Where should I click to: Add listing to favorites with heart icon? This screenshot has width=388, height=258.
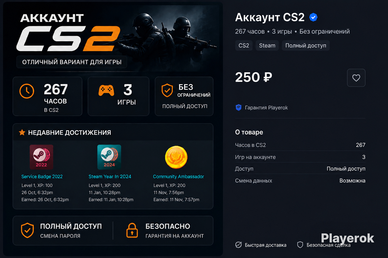pyautogui.click(x=356, y=78)
